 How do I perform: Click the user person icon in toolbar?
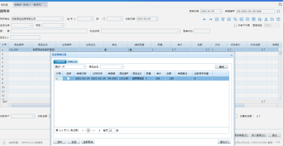coord(266,19)
